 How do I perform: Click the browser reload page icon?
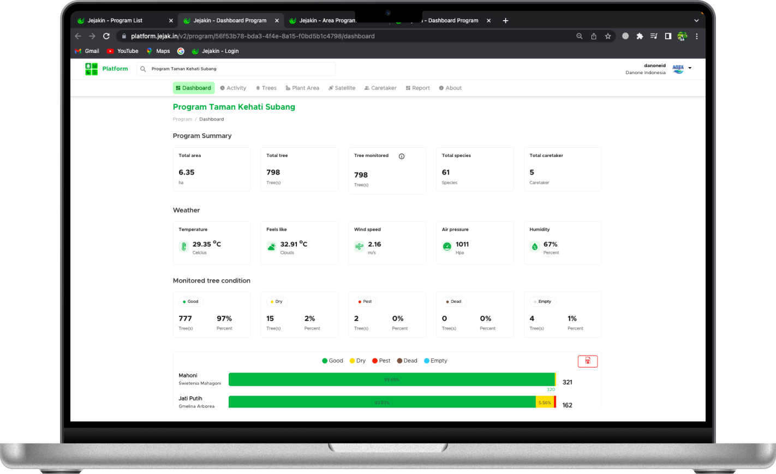click(x=106, y=36)
